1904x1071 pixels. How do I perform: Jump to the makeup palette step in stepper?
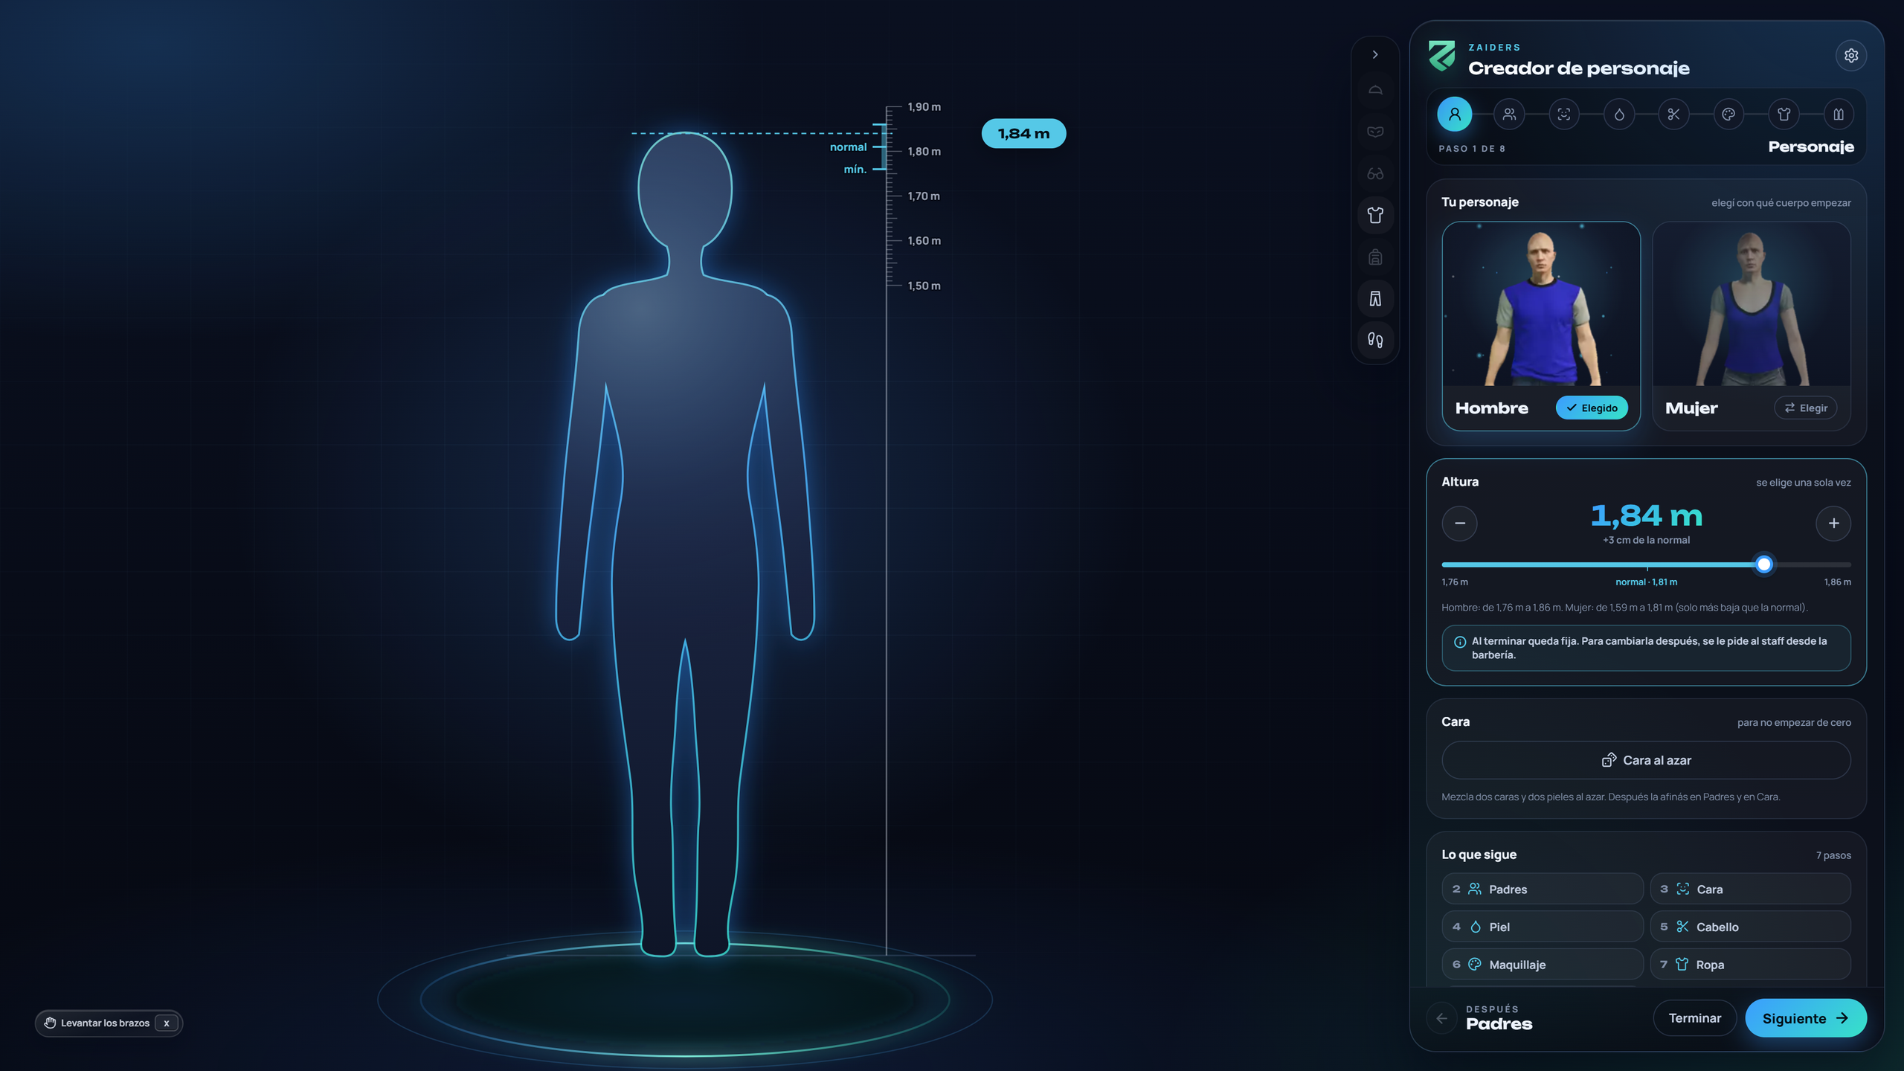coord(1728,115)
